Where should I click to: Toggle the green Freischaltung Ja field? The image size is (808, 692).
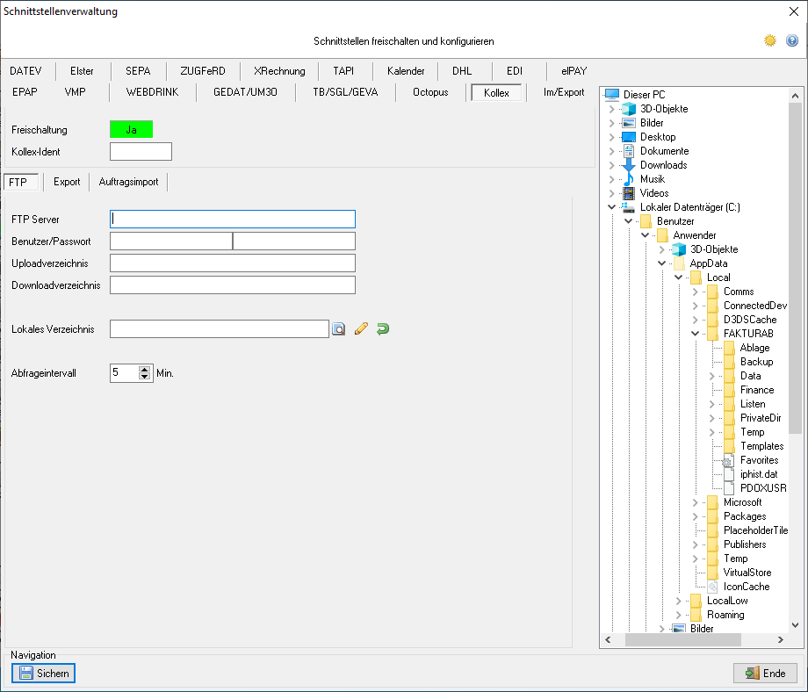[131, 130]
